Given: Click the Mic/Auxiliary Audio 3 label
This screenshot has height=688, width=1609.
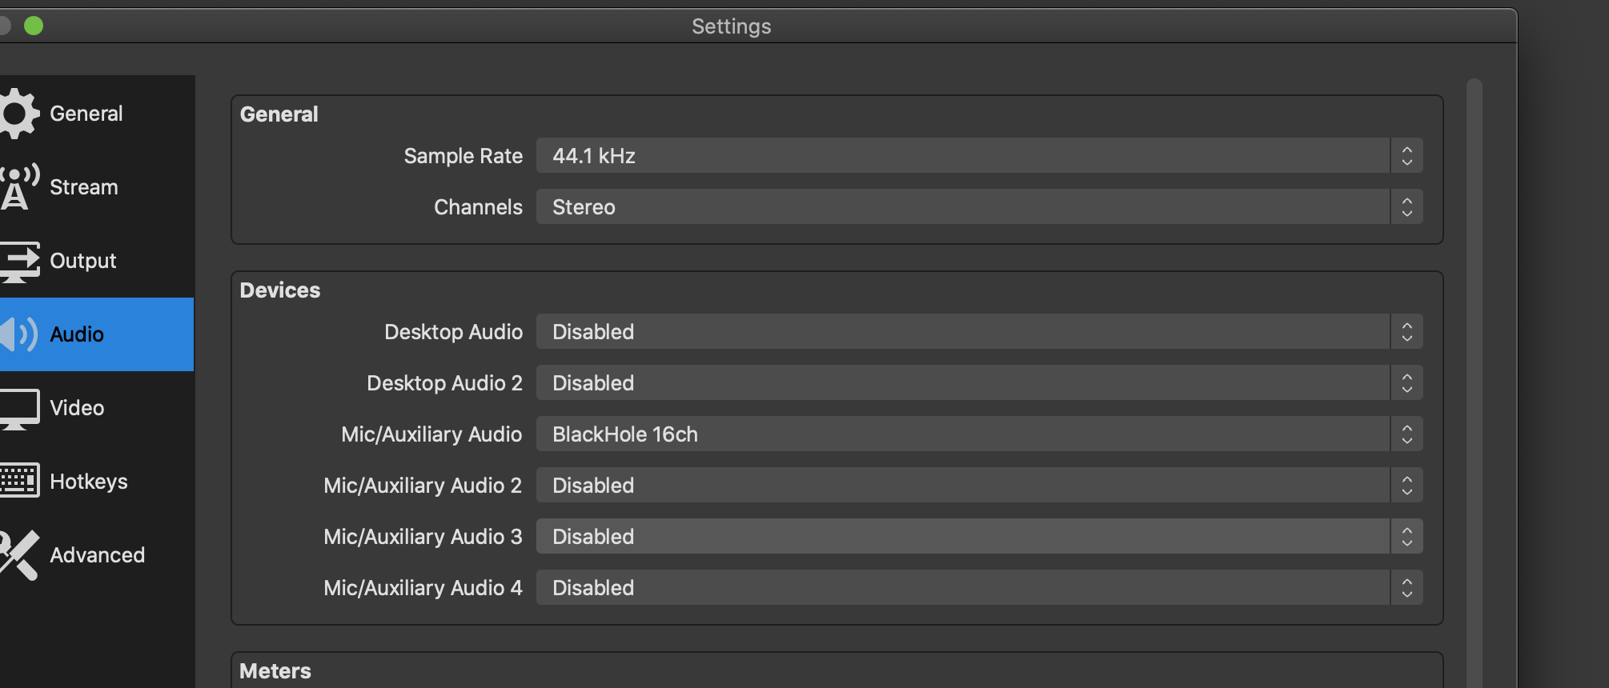Looking at the screenshot, I should (x=423, y=537).
